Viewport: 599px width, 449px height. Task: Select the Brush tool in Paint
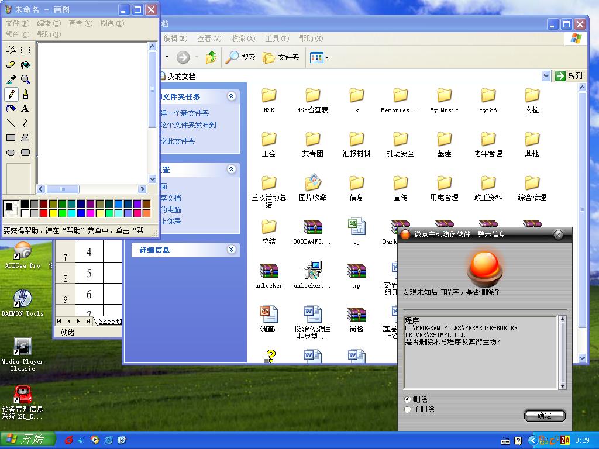tap(26, 94)
